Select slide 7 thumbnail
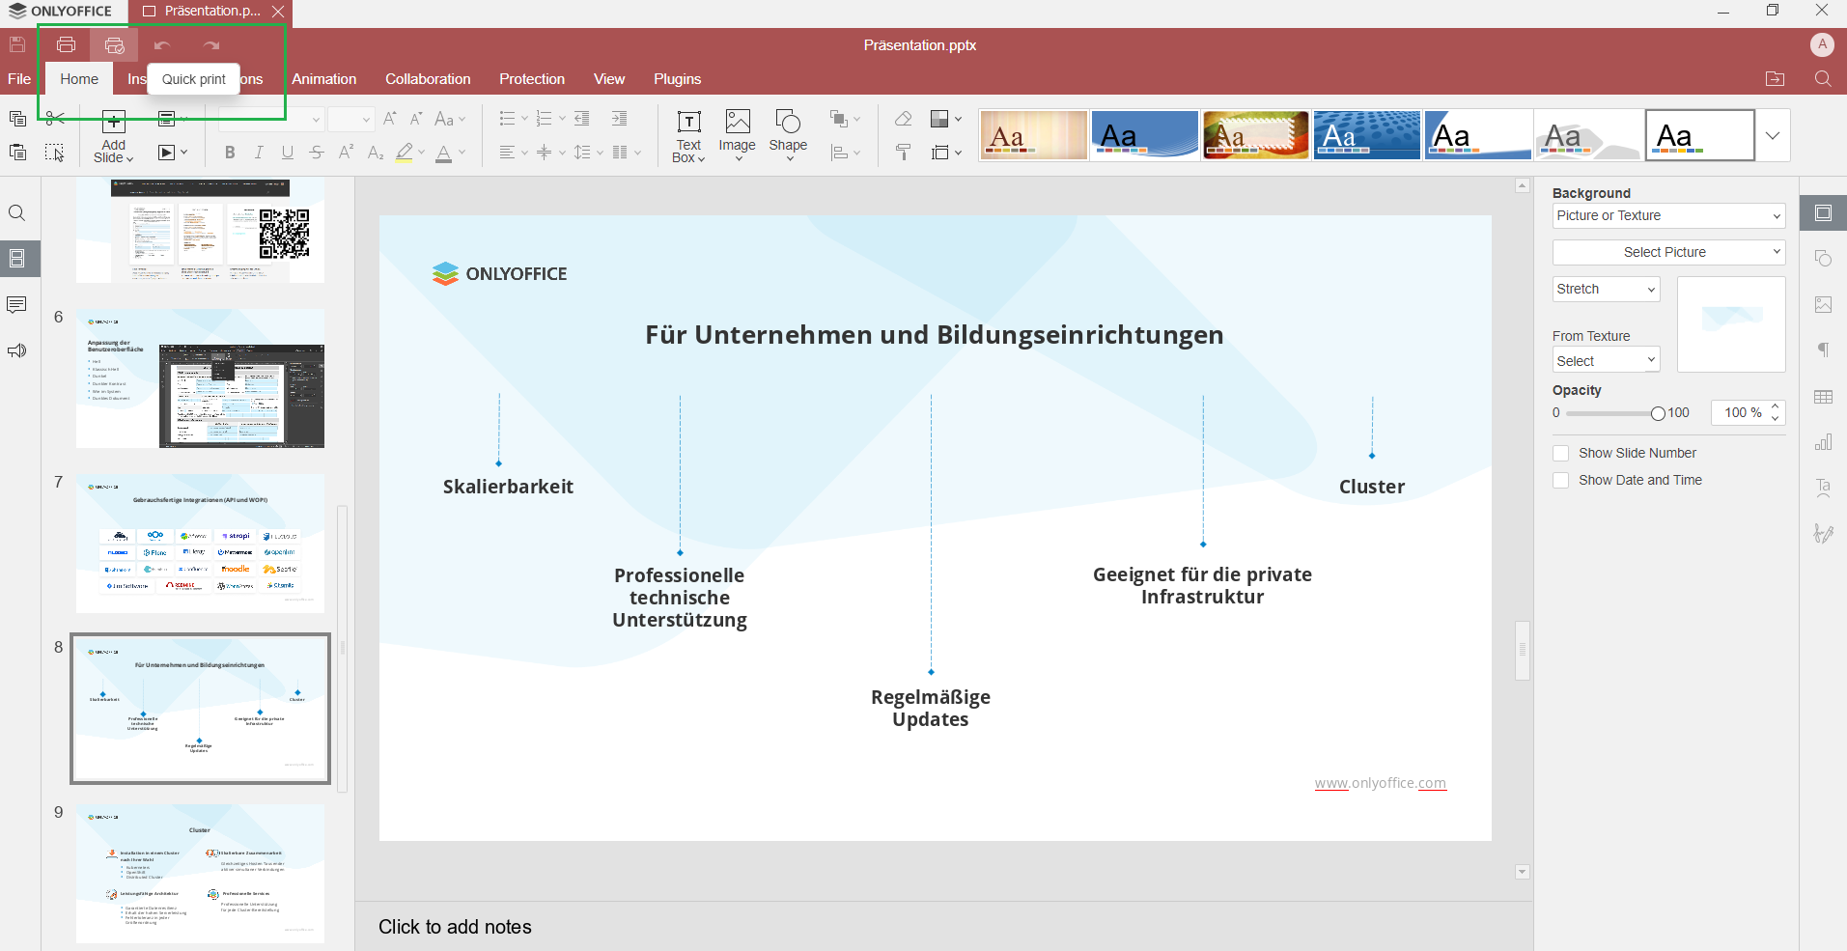This screenshot has height=951, width=1847. coord(200,544)
